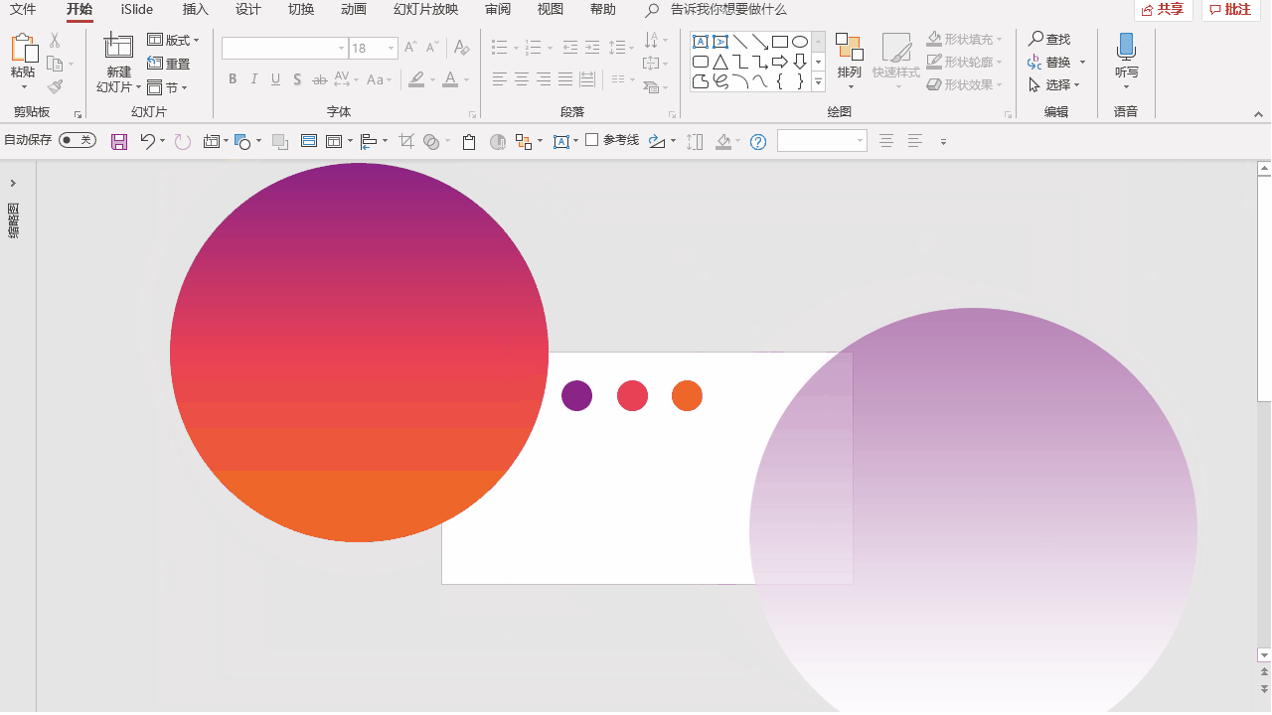Screen dimensions: 1272x715
Task: Expand the shapes gallery more button
Action: 819,83
